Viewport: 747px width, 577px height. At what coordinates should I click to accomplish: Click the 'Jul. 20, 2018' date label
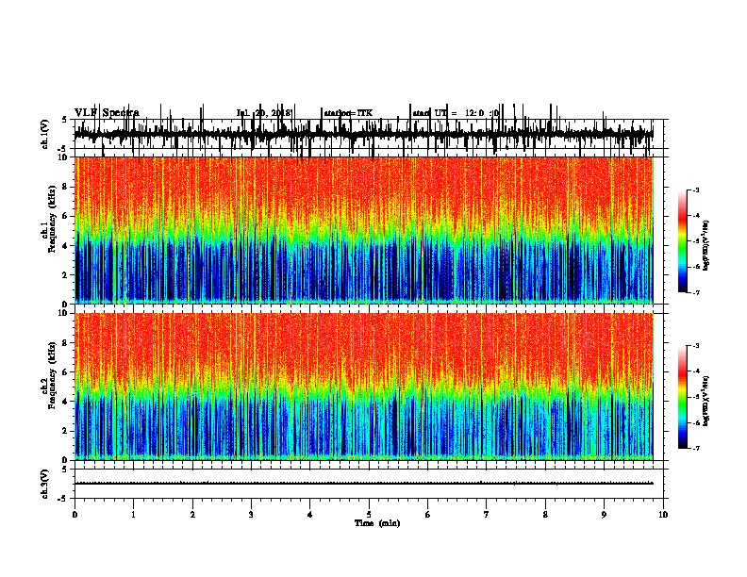pos(263,113)
